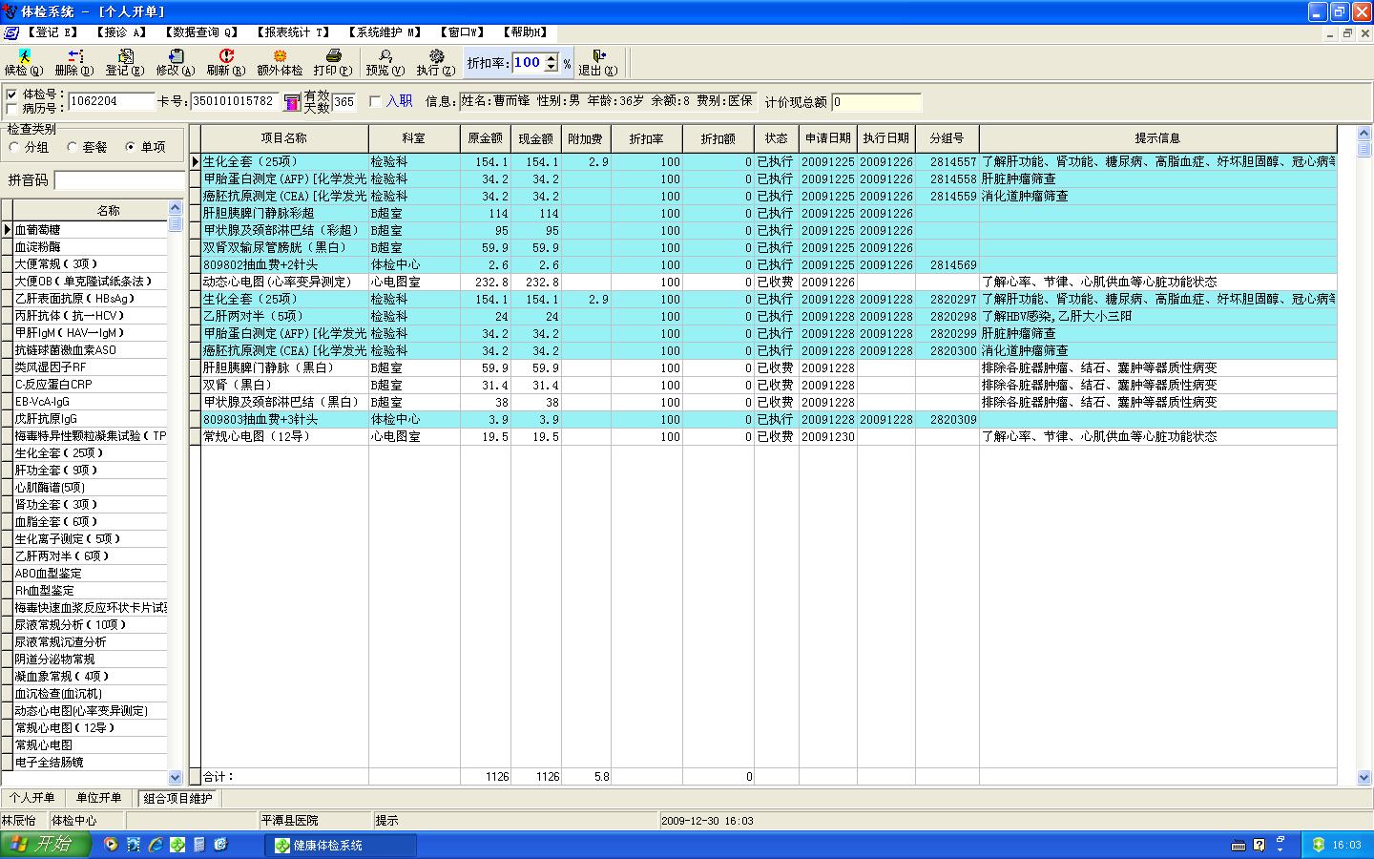Open 额外体检 extra exam tool
The width and height of the screenshot is (1374, 859).
coord(280,57)
